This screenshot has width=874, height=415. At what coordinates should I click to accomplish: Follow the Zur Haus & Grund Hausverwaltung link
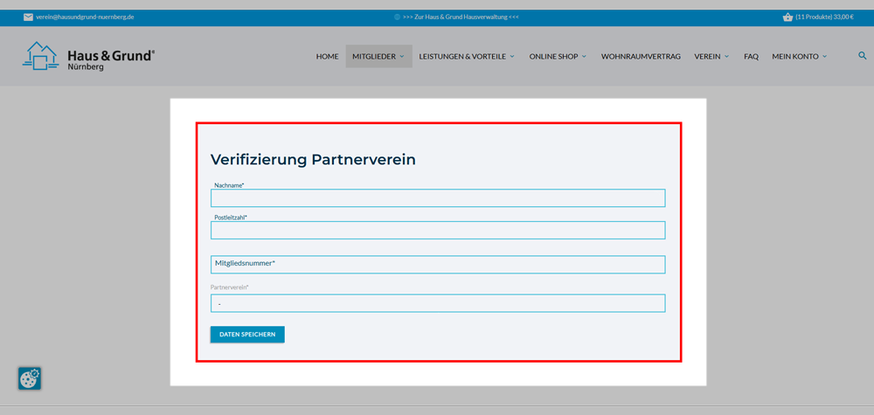(461, 17)
